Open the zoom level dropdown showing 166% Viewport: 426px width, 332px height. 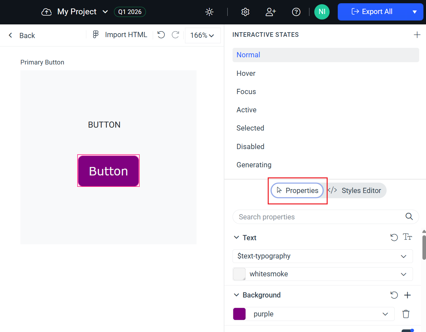pyautogui.click(x=203, y=35)
